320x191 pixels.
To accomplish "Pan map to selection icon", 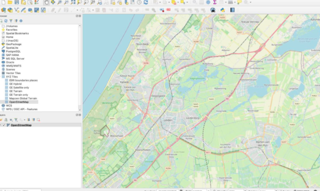I will click(53, 2).
